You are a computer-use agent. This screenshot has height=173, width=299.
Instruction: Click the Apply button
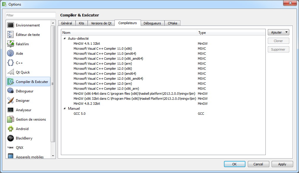[x=282, y=164]
